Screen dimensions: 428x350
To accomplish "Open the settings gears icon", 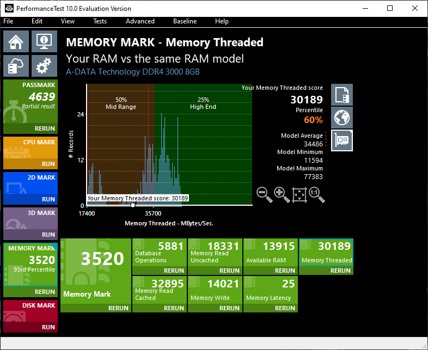I will pos(44,66).
